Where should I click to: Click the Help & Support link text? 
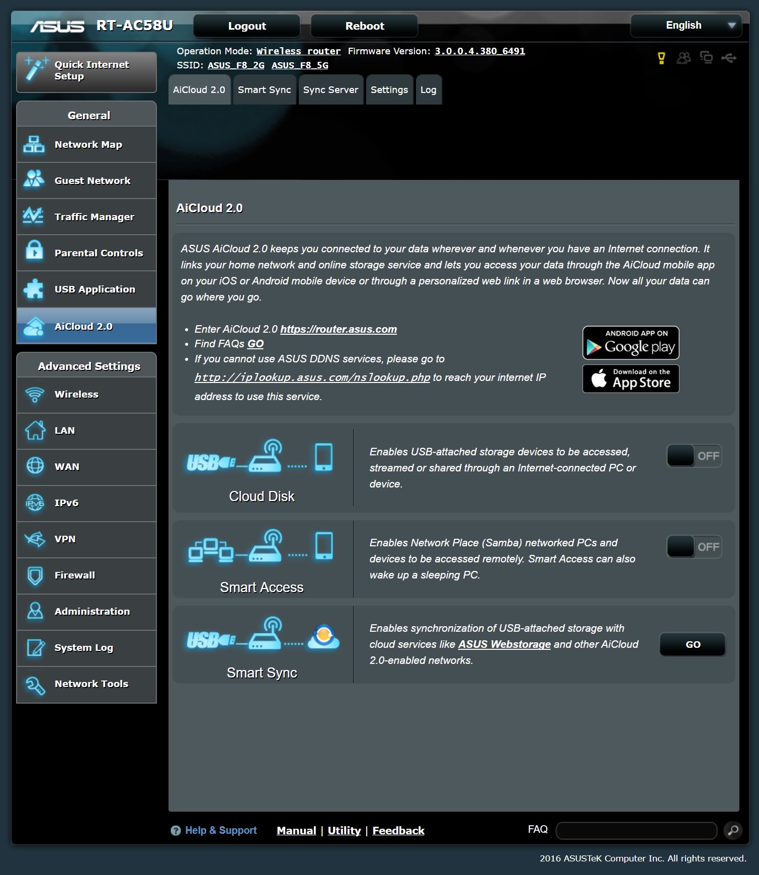(x=221, y=830)
